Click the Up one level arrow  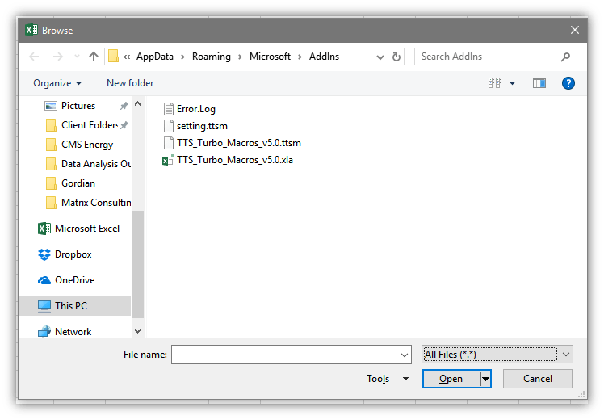click(x=94, y=57)
